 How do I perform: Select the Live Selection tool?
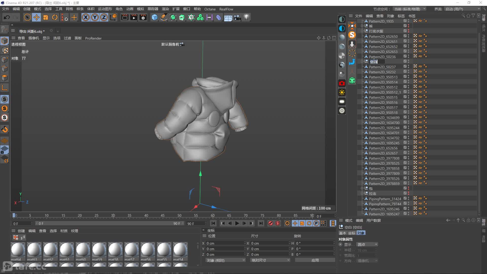pyautogui.click(x=27, y=17)
